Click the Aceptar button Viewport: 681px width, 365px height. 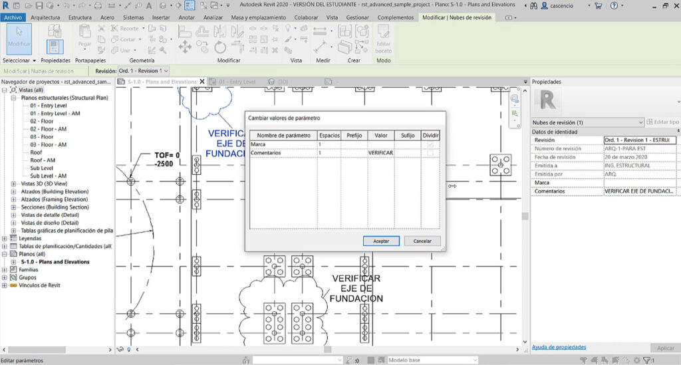pos(381,241)
